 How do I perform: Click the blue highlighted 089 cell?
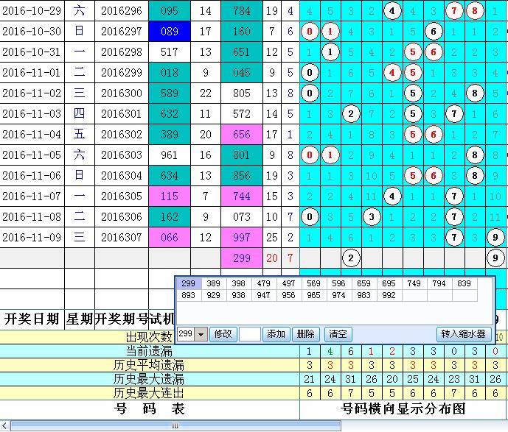point(170,32)
